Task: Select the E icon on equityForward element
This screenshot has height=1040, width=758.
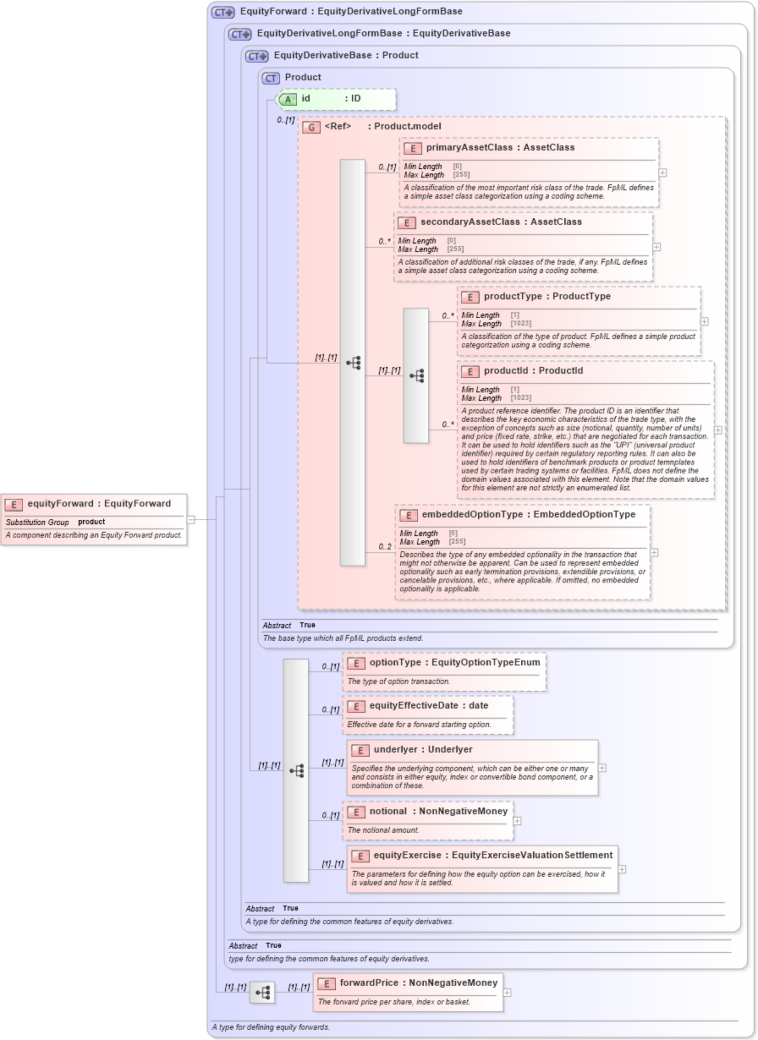Action: (x=12, y=503)
